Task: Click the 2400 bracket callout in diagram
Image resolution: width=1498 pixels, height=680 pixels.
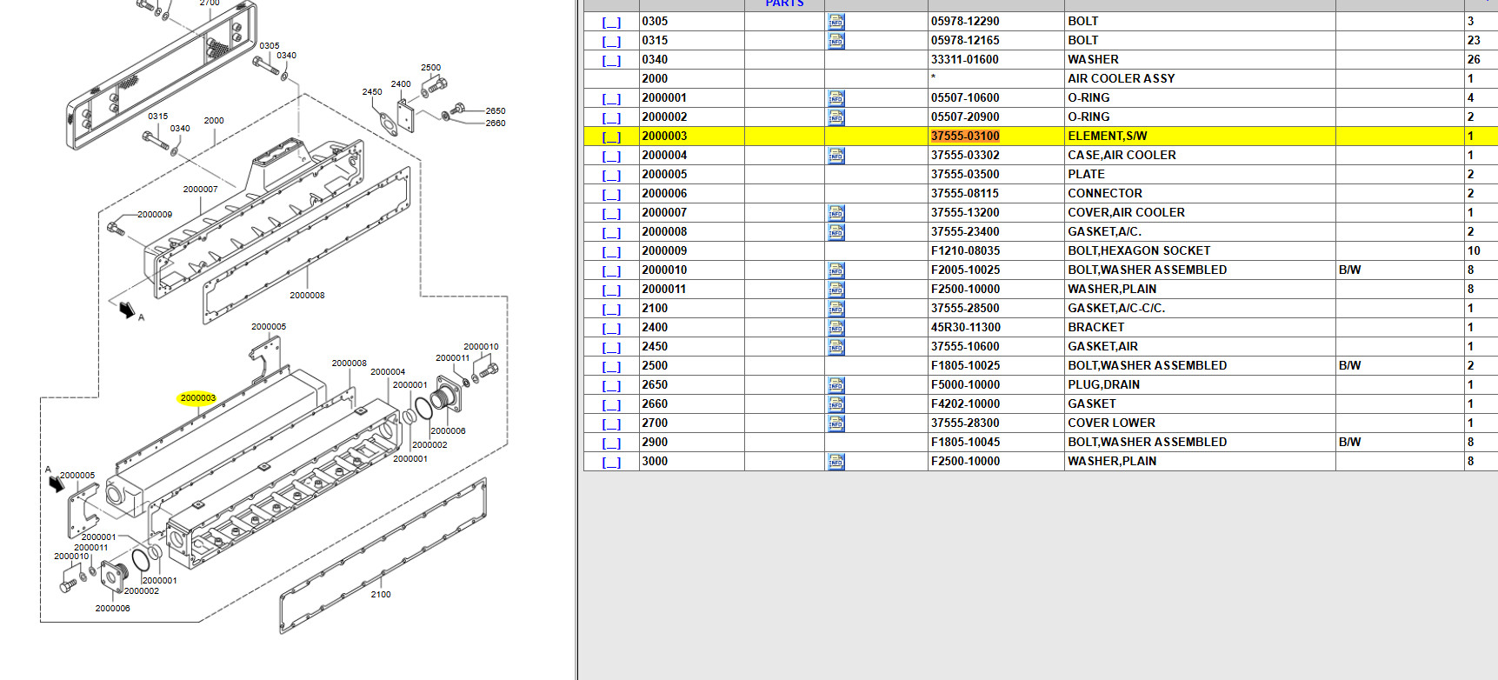Action: pos(401,84)
